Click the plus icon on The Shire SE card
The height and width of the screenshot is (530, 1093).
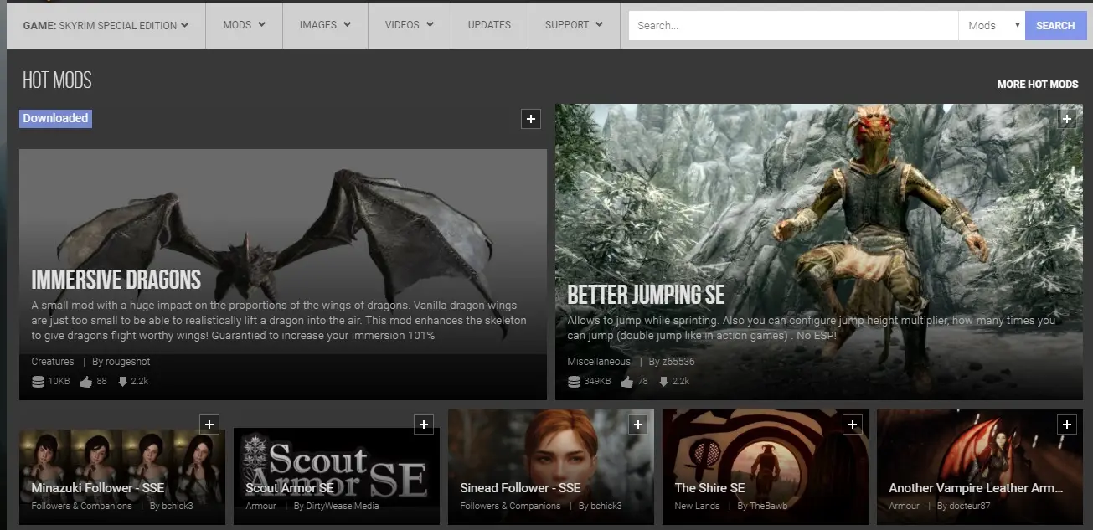(853, 425)
